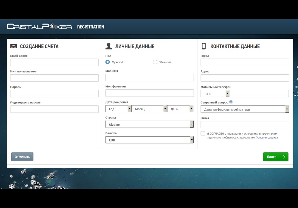Screen dimensions: 298x208
Task: Select the Мужской gender radio button
Action: (108, 62)
